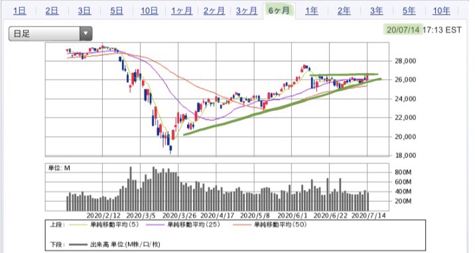Viewport: 475px width, 253px height.
Task: Select the 2年 period tab
Action: coord(344,11)
